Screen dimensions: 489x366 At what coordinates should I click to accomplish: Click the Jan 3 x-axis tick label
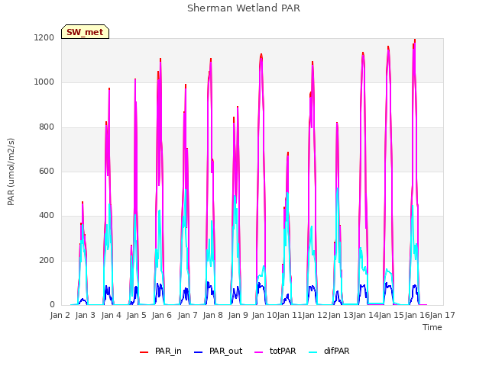coord(86,315)
